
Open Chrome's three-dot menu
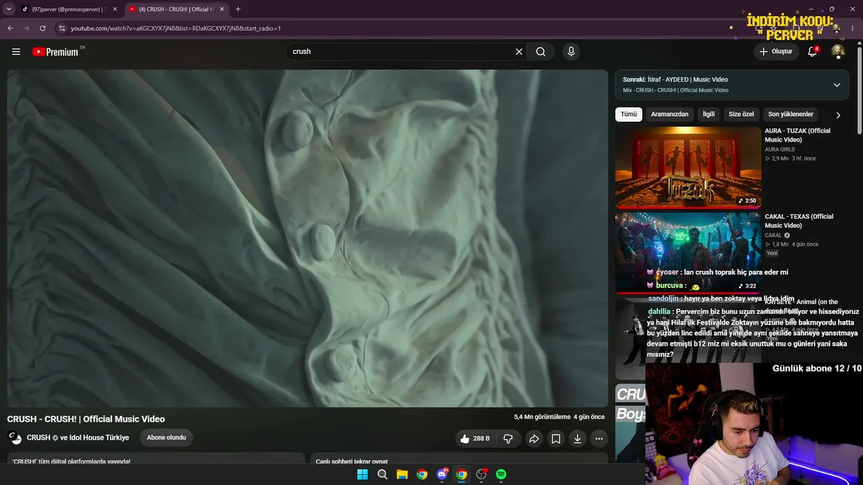coord(853,28)
